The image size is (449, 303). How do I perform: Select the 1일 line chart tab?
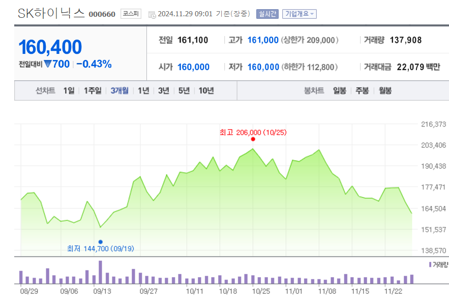(69, 91)
